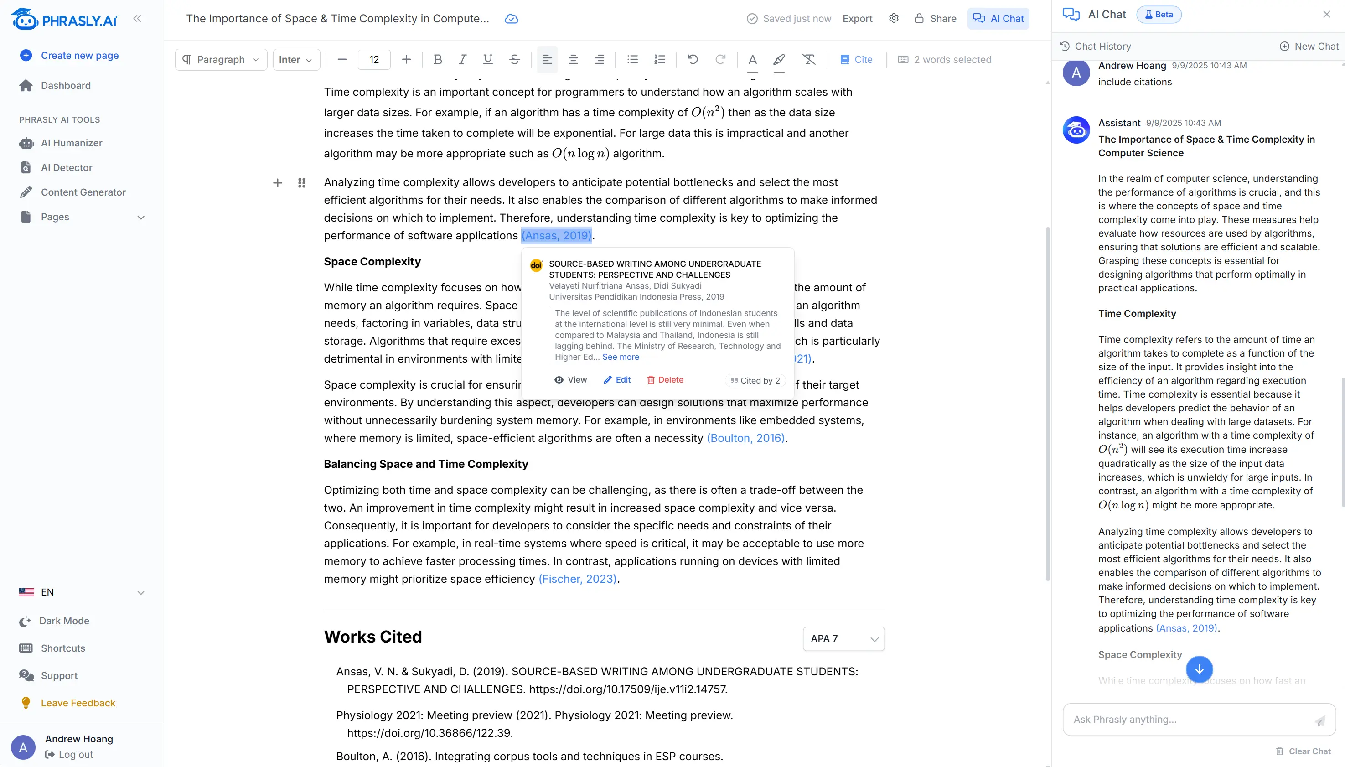Log out of Andrew Hoang account
Viewport: 1345px width, 767px height.
[69, 754]
